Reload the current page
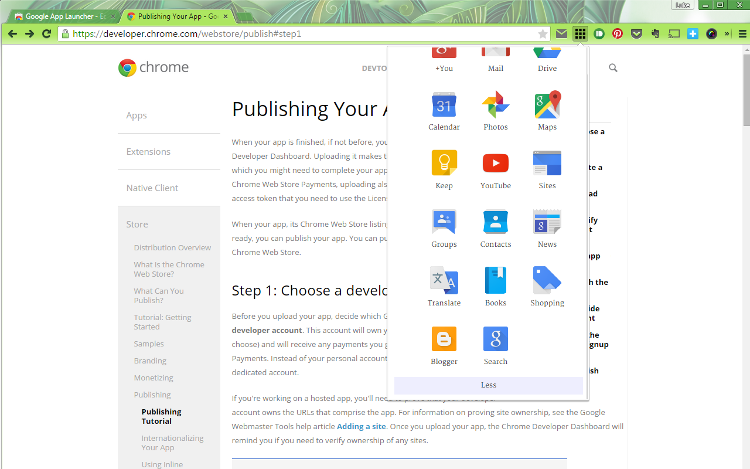 coord(47,33)
